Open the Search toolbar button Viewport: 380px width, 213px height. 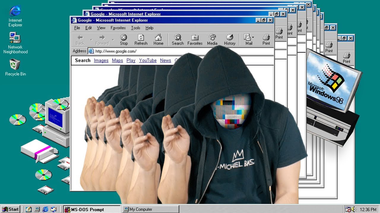(x=178, y=40)
